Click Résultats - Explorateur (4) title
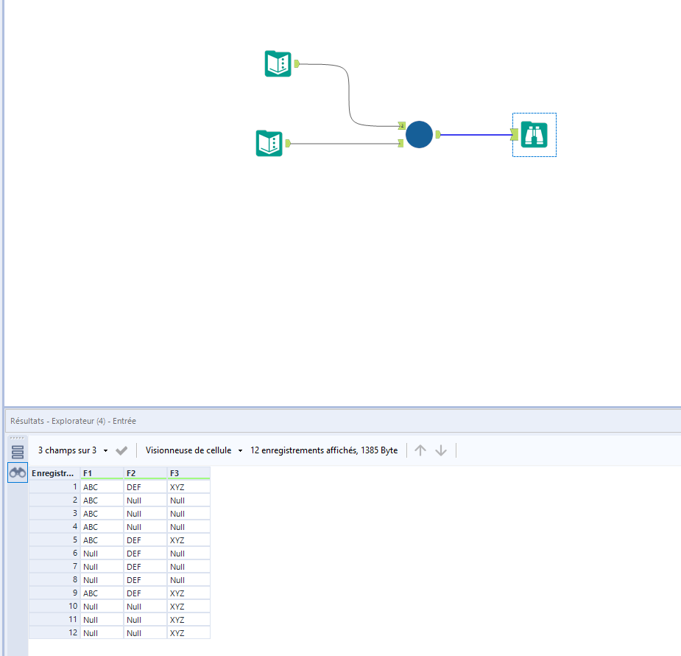The image size is (681, 656). pos(73,421)
